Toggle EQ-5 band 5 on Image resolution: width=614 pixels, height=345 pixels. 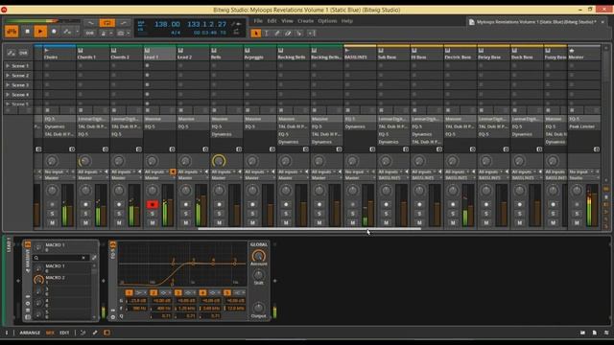(x=226, y=292)
